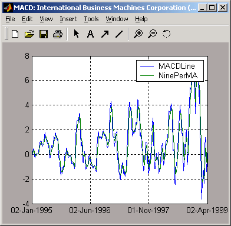Minimize the MACD figure window

point(203,8)
